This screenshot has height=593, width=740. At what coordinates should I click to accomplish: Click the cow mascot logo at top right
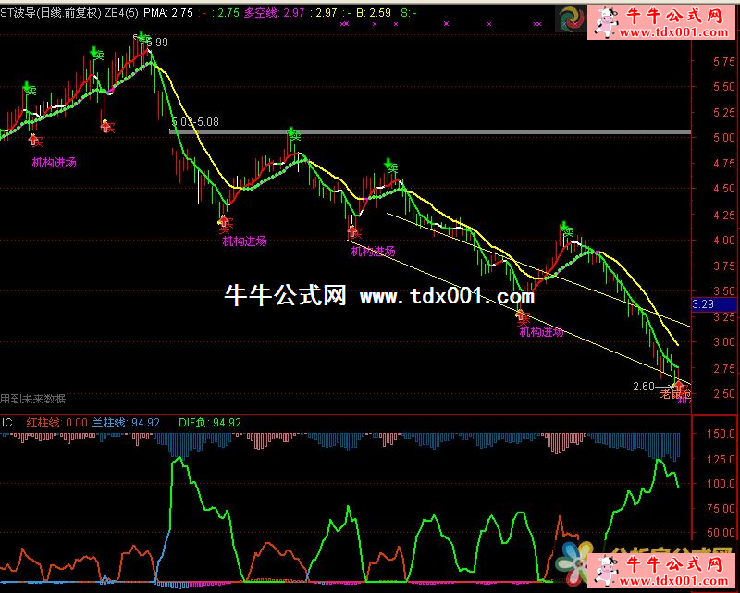607,20
